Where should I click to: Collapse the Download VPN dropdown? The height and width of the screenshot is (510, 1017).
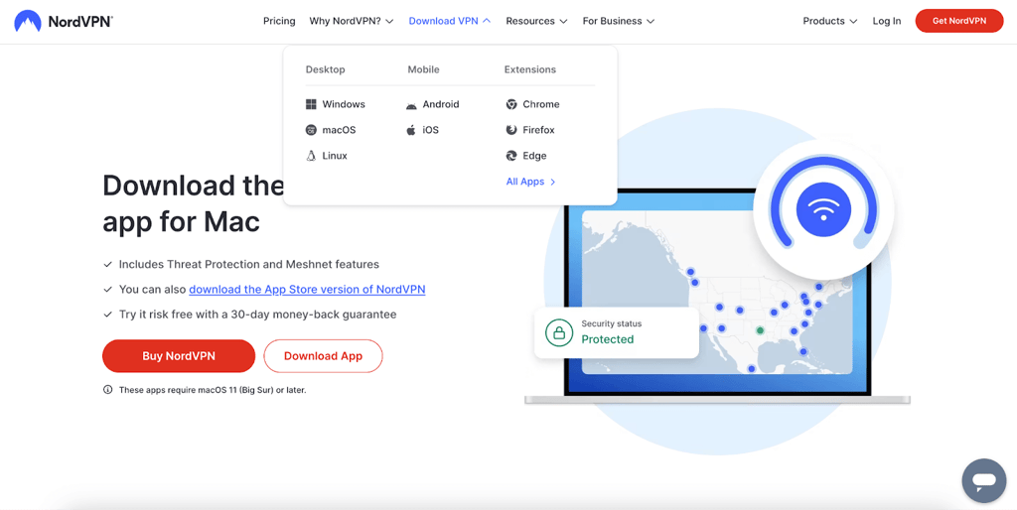pyautogui.click(x=450, y=22)
